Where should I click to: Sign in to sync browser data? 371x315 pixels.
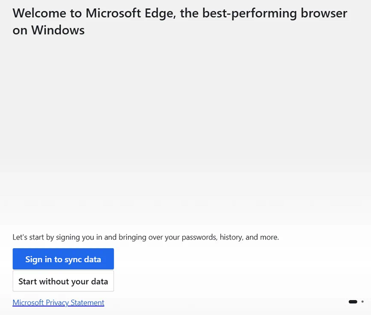click(63, 259)
